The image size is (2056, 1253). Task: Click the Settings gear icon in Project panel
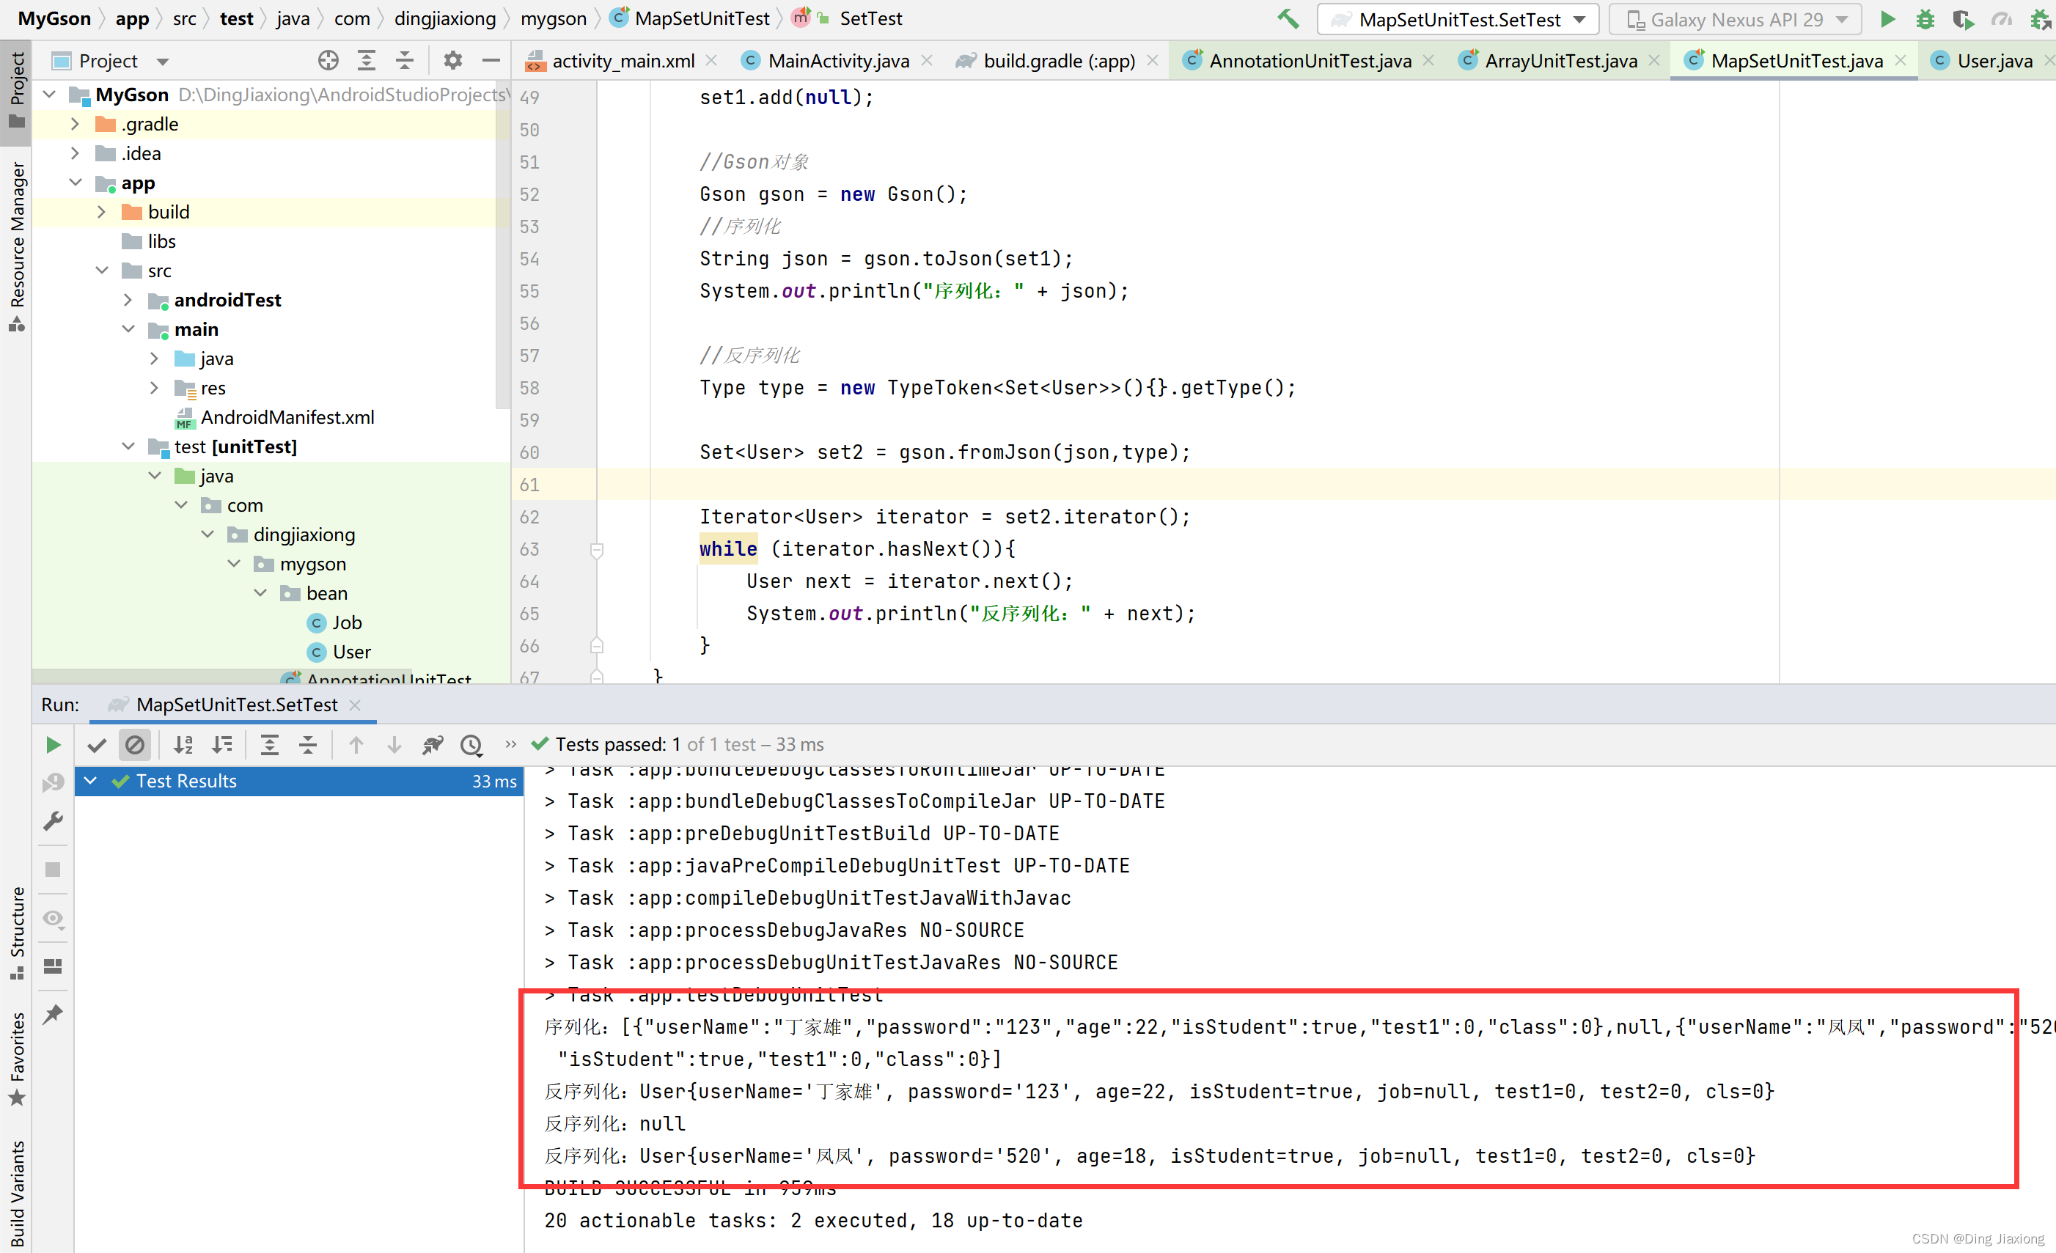454,60
